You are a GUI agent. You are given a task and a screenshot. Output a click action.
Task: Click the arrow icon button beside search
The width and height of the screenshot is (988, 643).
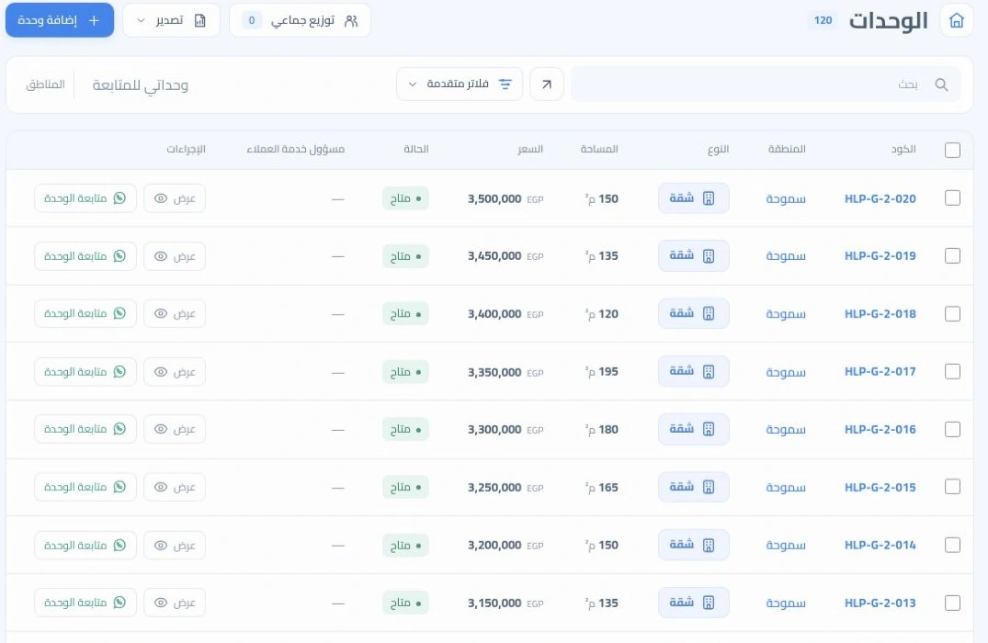click(547, 85)
